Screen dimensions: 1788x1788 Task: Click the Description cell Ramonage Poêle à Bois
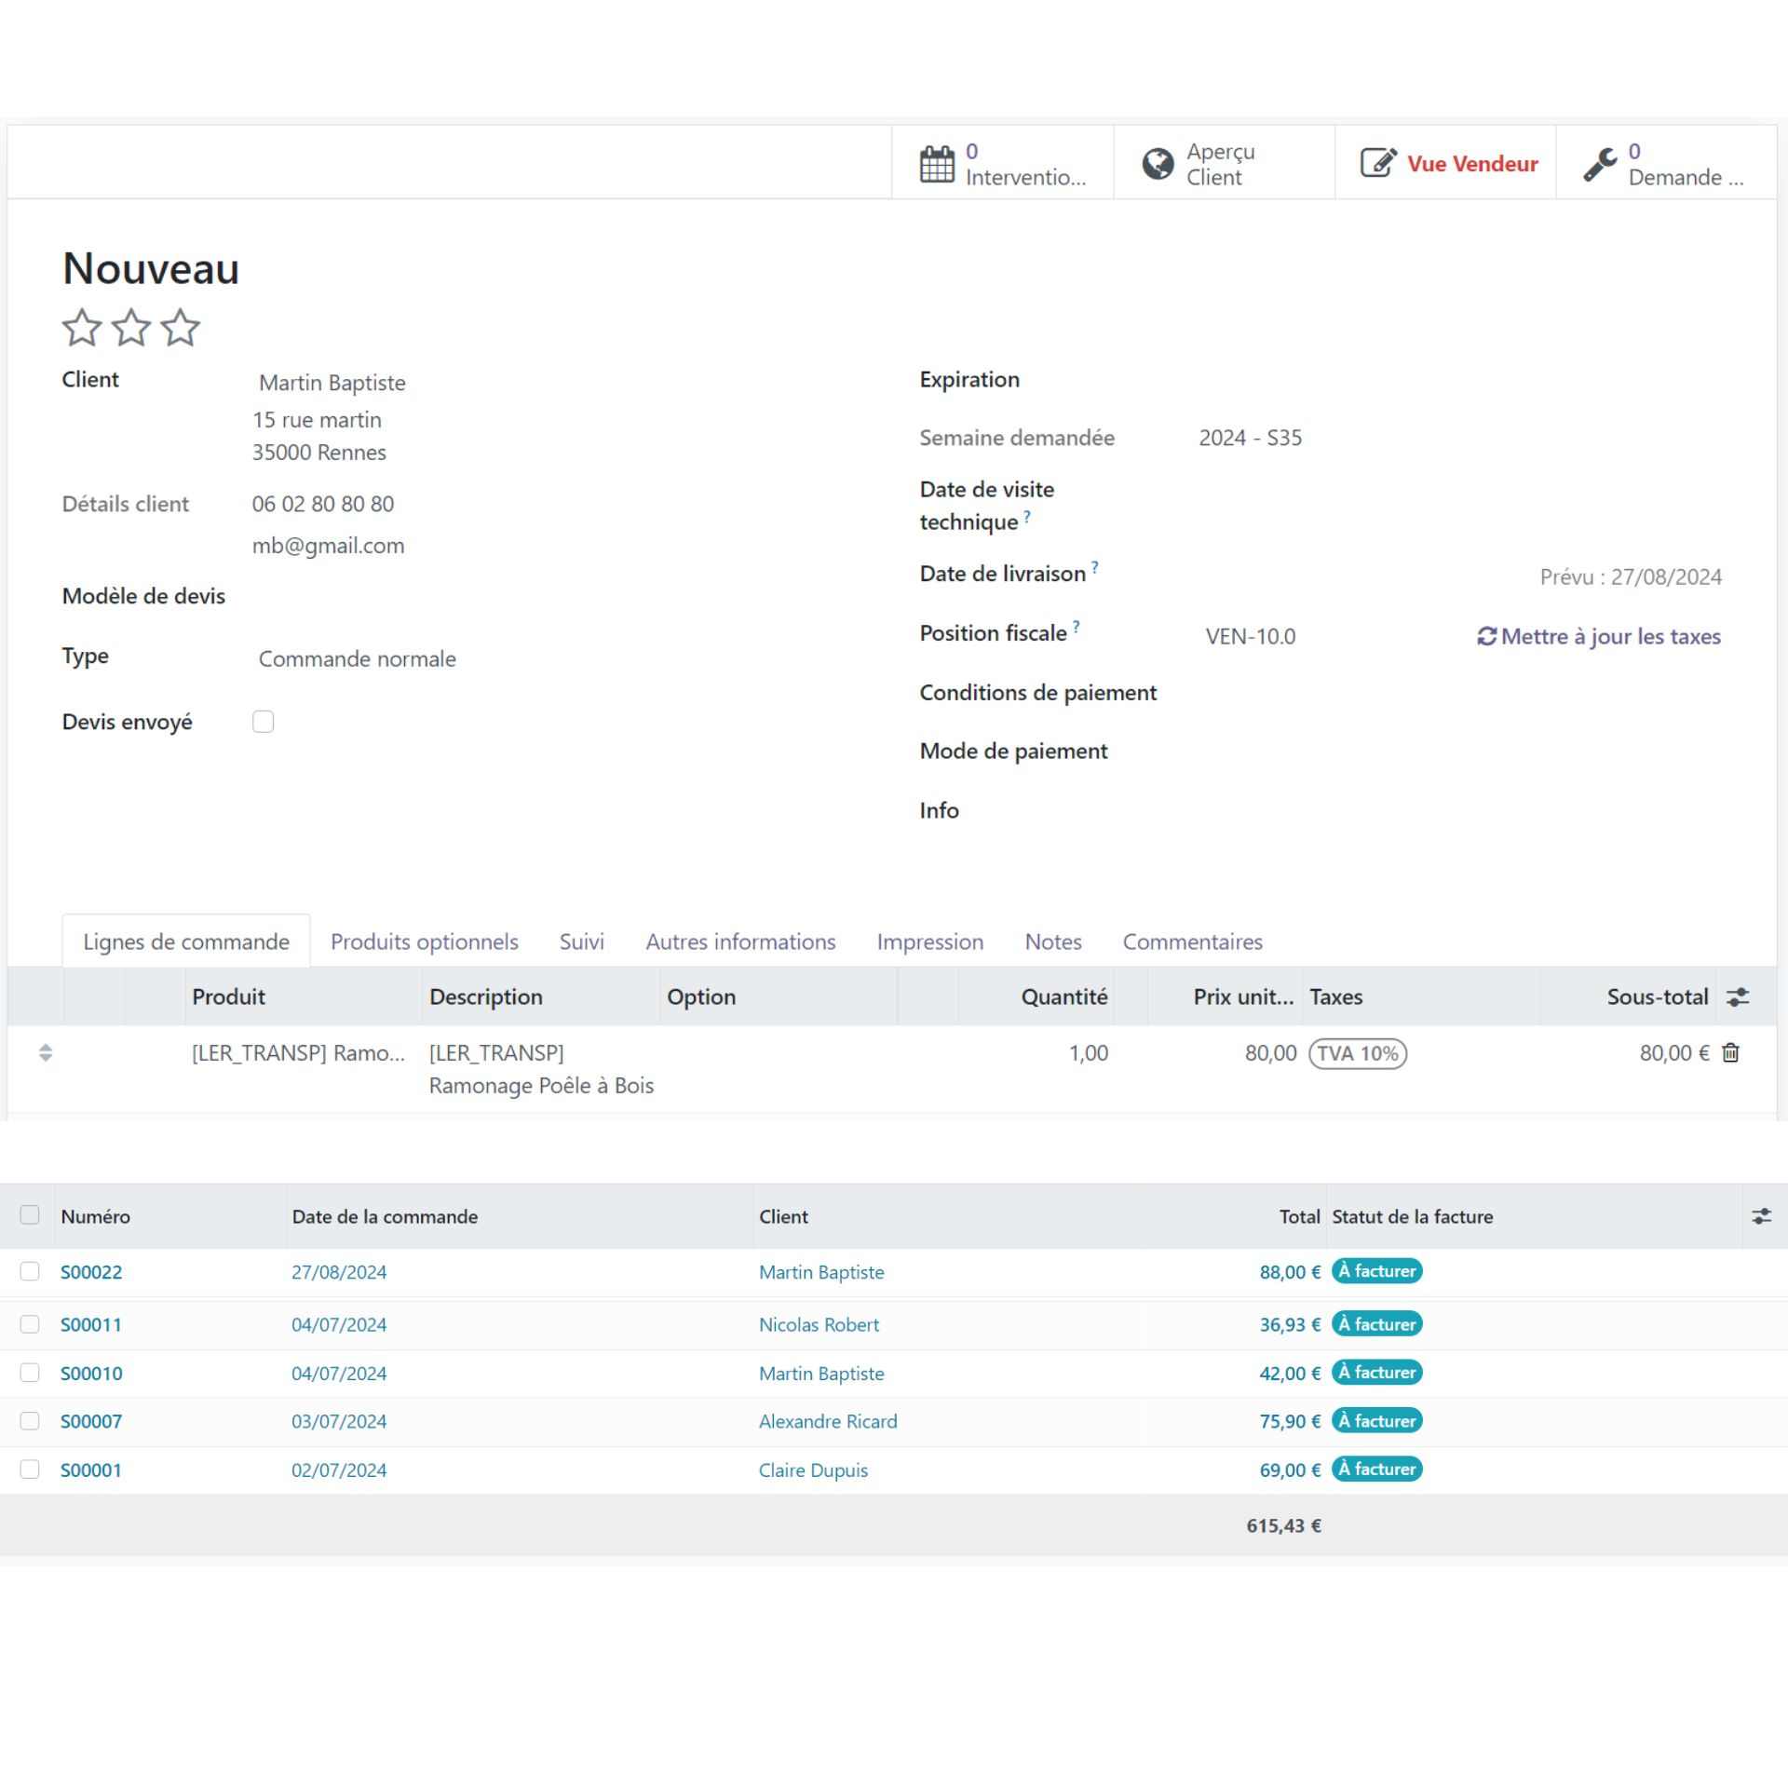click(541, 1069)
